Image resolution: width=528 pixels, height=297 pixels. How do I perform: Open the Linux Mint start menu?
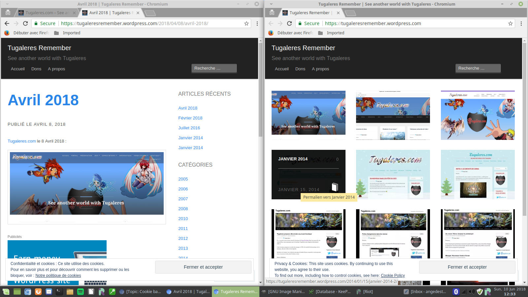click(6, 292)
